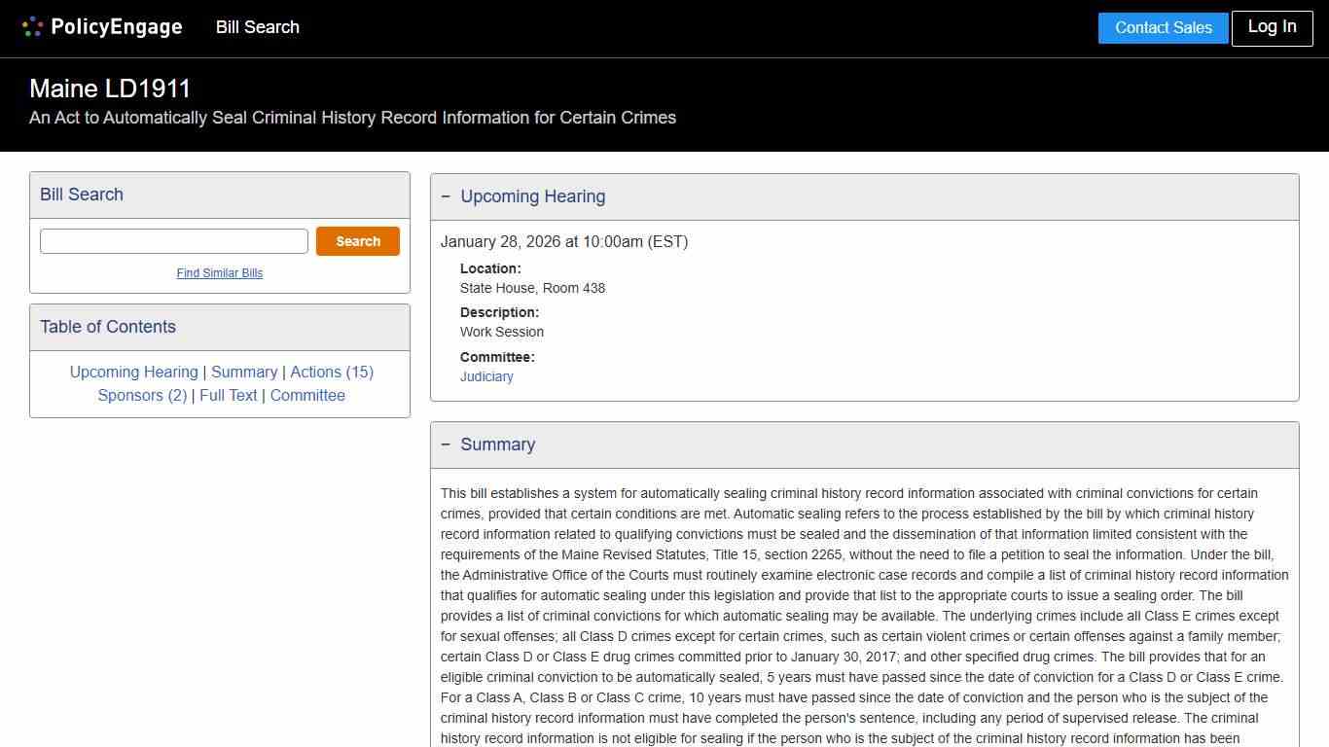The image size is (1329, 747).
Task: Click the Contact Sales button
Action: point(1163,28)
